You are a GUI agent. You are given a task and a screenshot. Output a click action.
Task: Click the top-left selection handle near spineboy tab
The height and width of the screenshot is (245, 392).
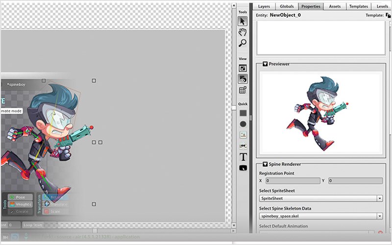coord(44,80)
